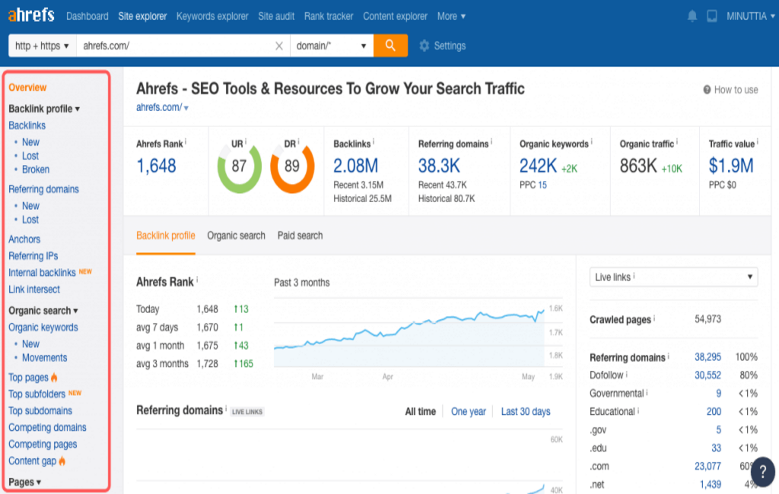Open Site audit
779x494 pixels.
pyautogui.click(x=276, y=17)
